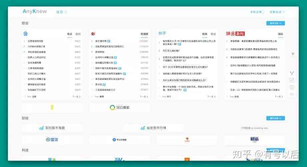
Task: Click the Weibo eye logo icon
Action: [93, 33]
